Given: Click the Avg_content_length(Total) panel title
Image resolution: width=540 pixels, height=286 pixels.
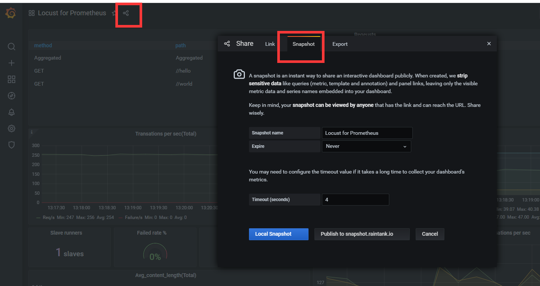Looking at the screenshot, I should point(166,275).
